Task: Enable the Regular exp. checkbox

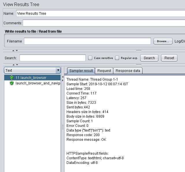Action: [117, 58]
